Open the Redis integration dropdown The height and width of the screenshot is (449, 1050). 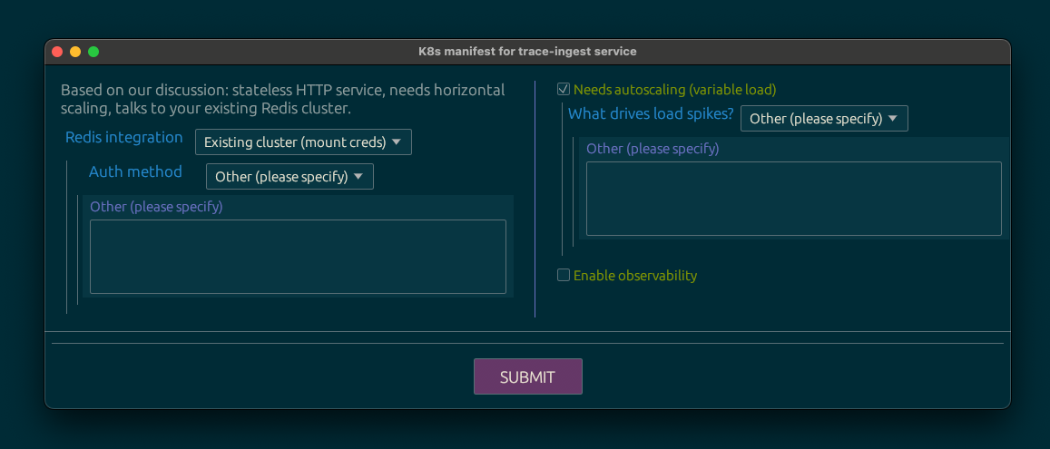303,142
